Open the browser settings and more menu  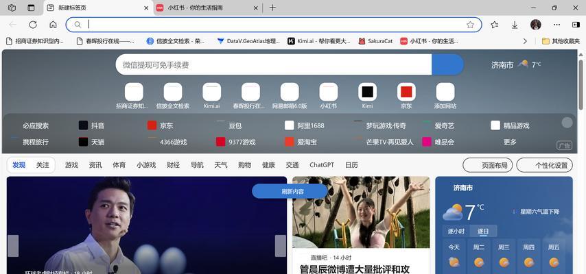point(557,25)
